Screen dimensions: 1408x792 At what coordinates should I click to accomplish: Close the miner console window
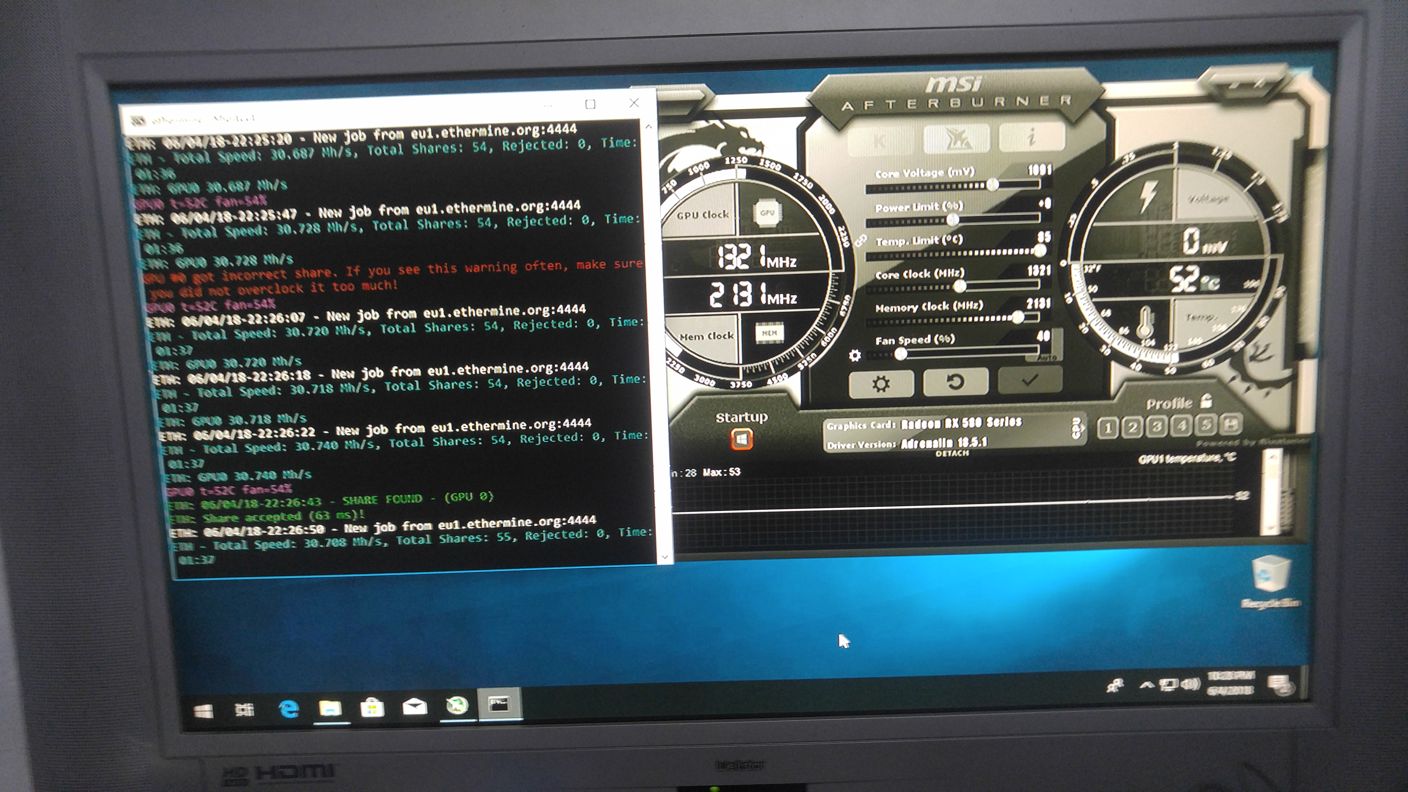pos(634,103)
